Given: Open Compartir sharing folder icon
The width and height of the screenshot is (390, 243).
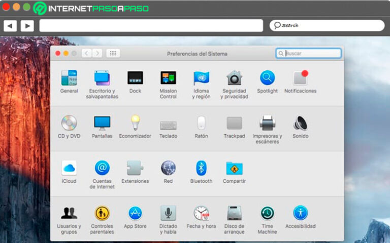Looking at the screenshot, I should coord(234,168).
